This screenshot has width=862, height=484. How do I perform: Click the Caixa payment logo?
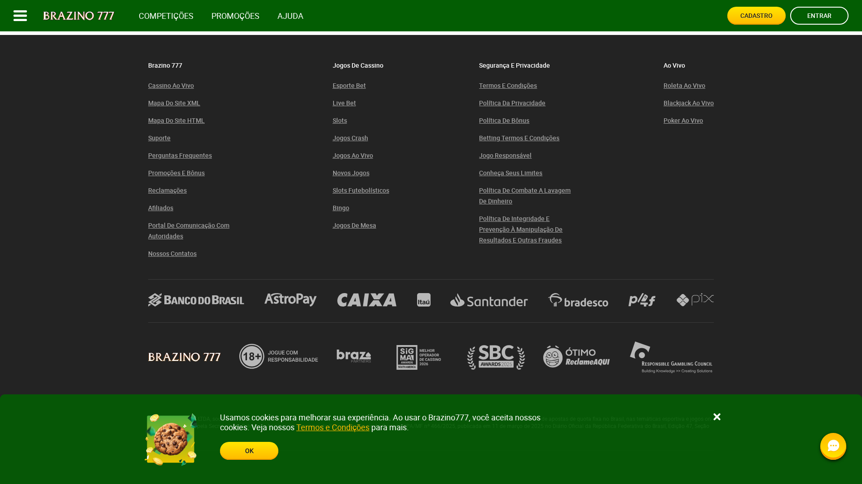(367, 300)
